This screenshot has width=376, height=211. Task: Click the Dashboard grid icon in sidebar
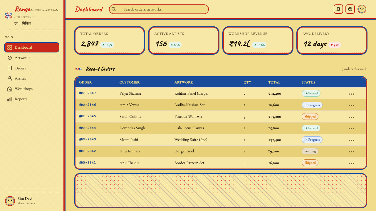[10, 47]
